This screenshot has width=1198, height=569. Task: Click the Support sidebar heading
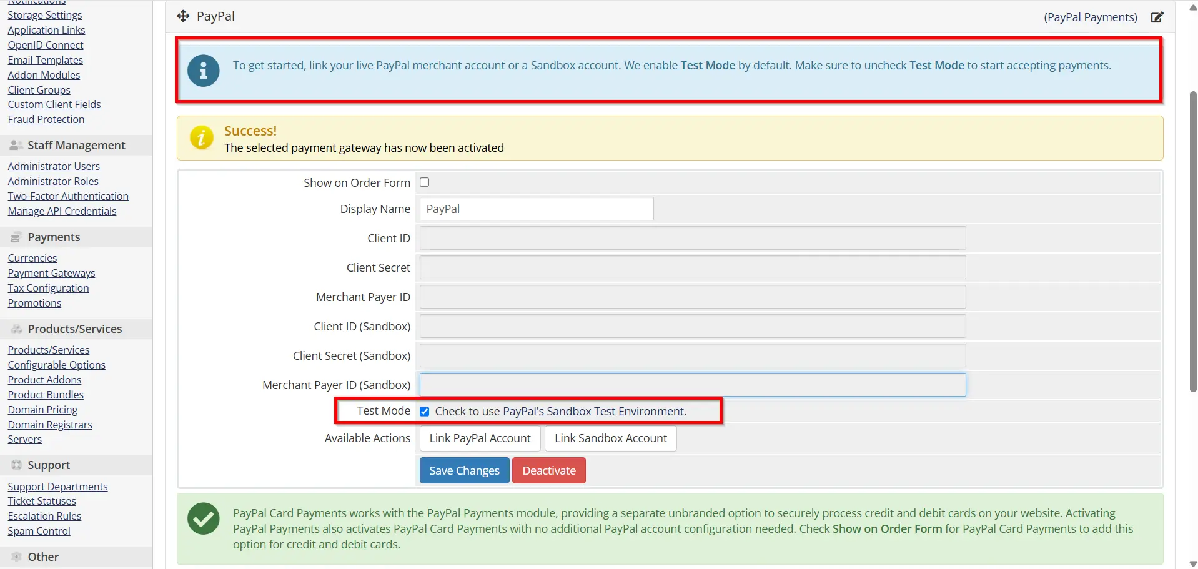coord(49,465)
